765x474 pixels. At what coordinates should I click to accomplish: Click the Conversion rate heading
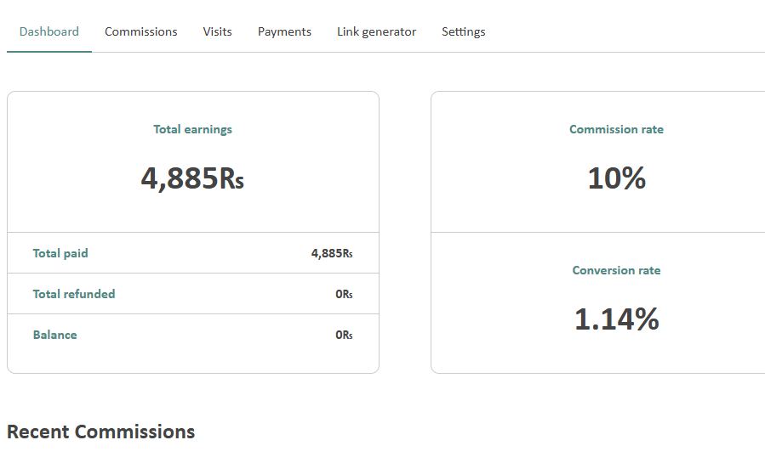(616, 271)
